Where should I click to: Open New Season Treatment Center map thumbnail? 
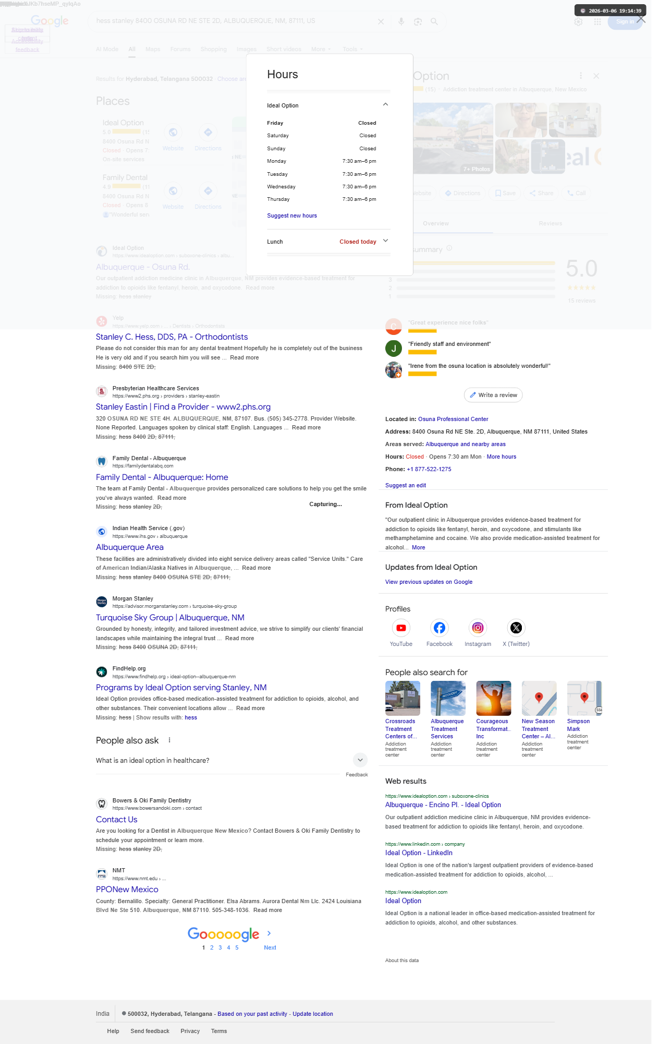[x=539, y=698]
